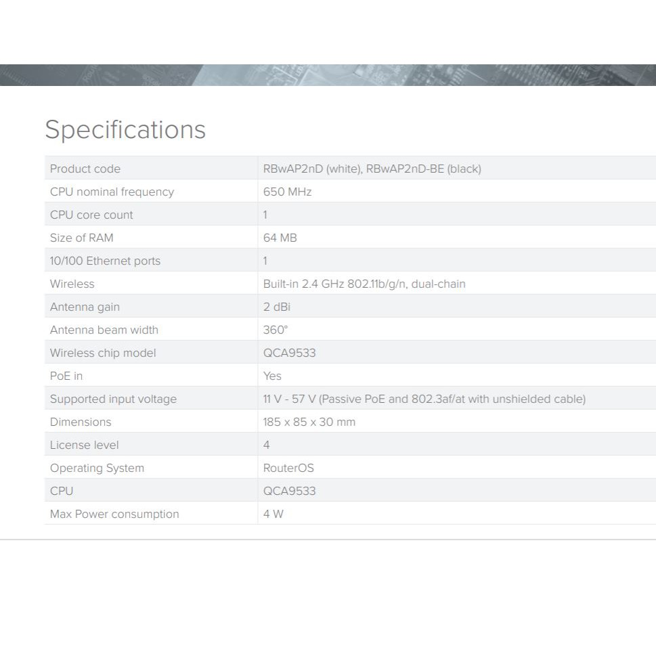Click the RouterOS operating system value
Viewport: 656px width, 656px height.
pos(288,468)
